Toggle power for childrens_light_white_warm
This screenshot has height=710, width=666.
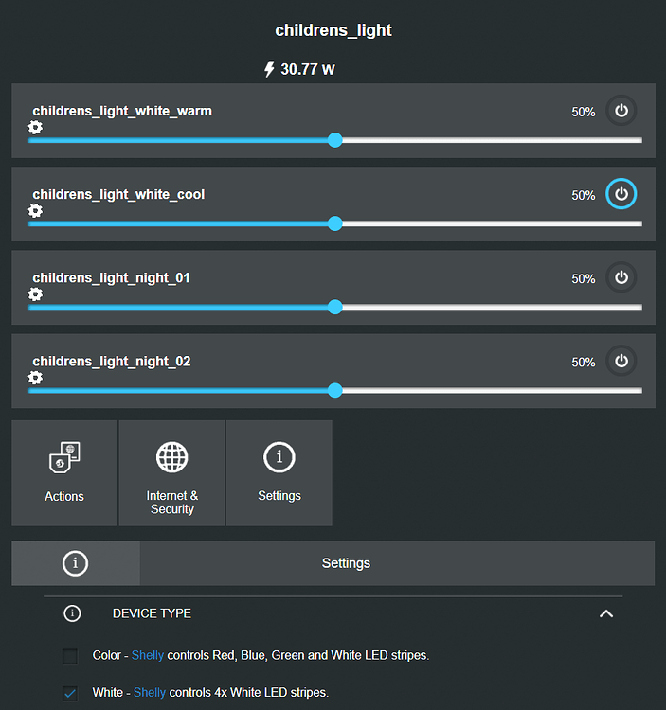[621, 111]
